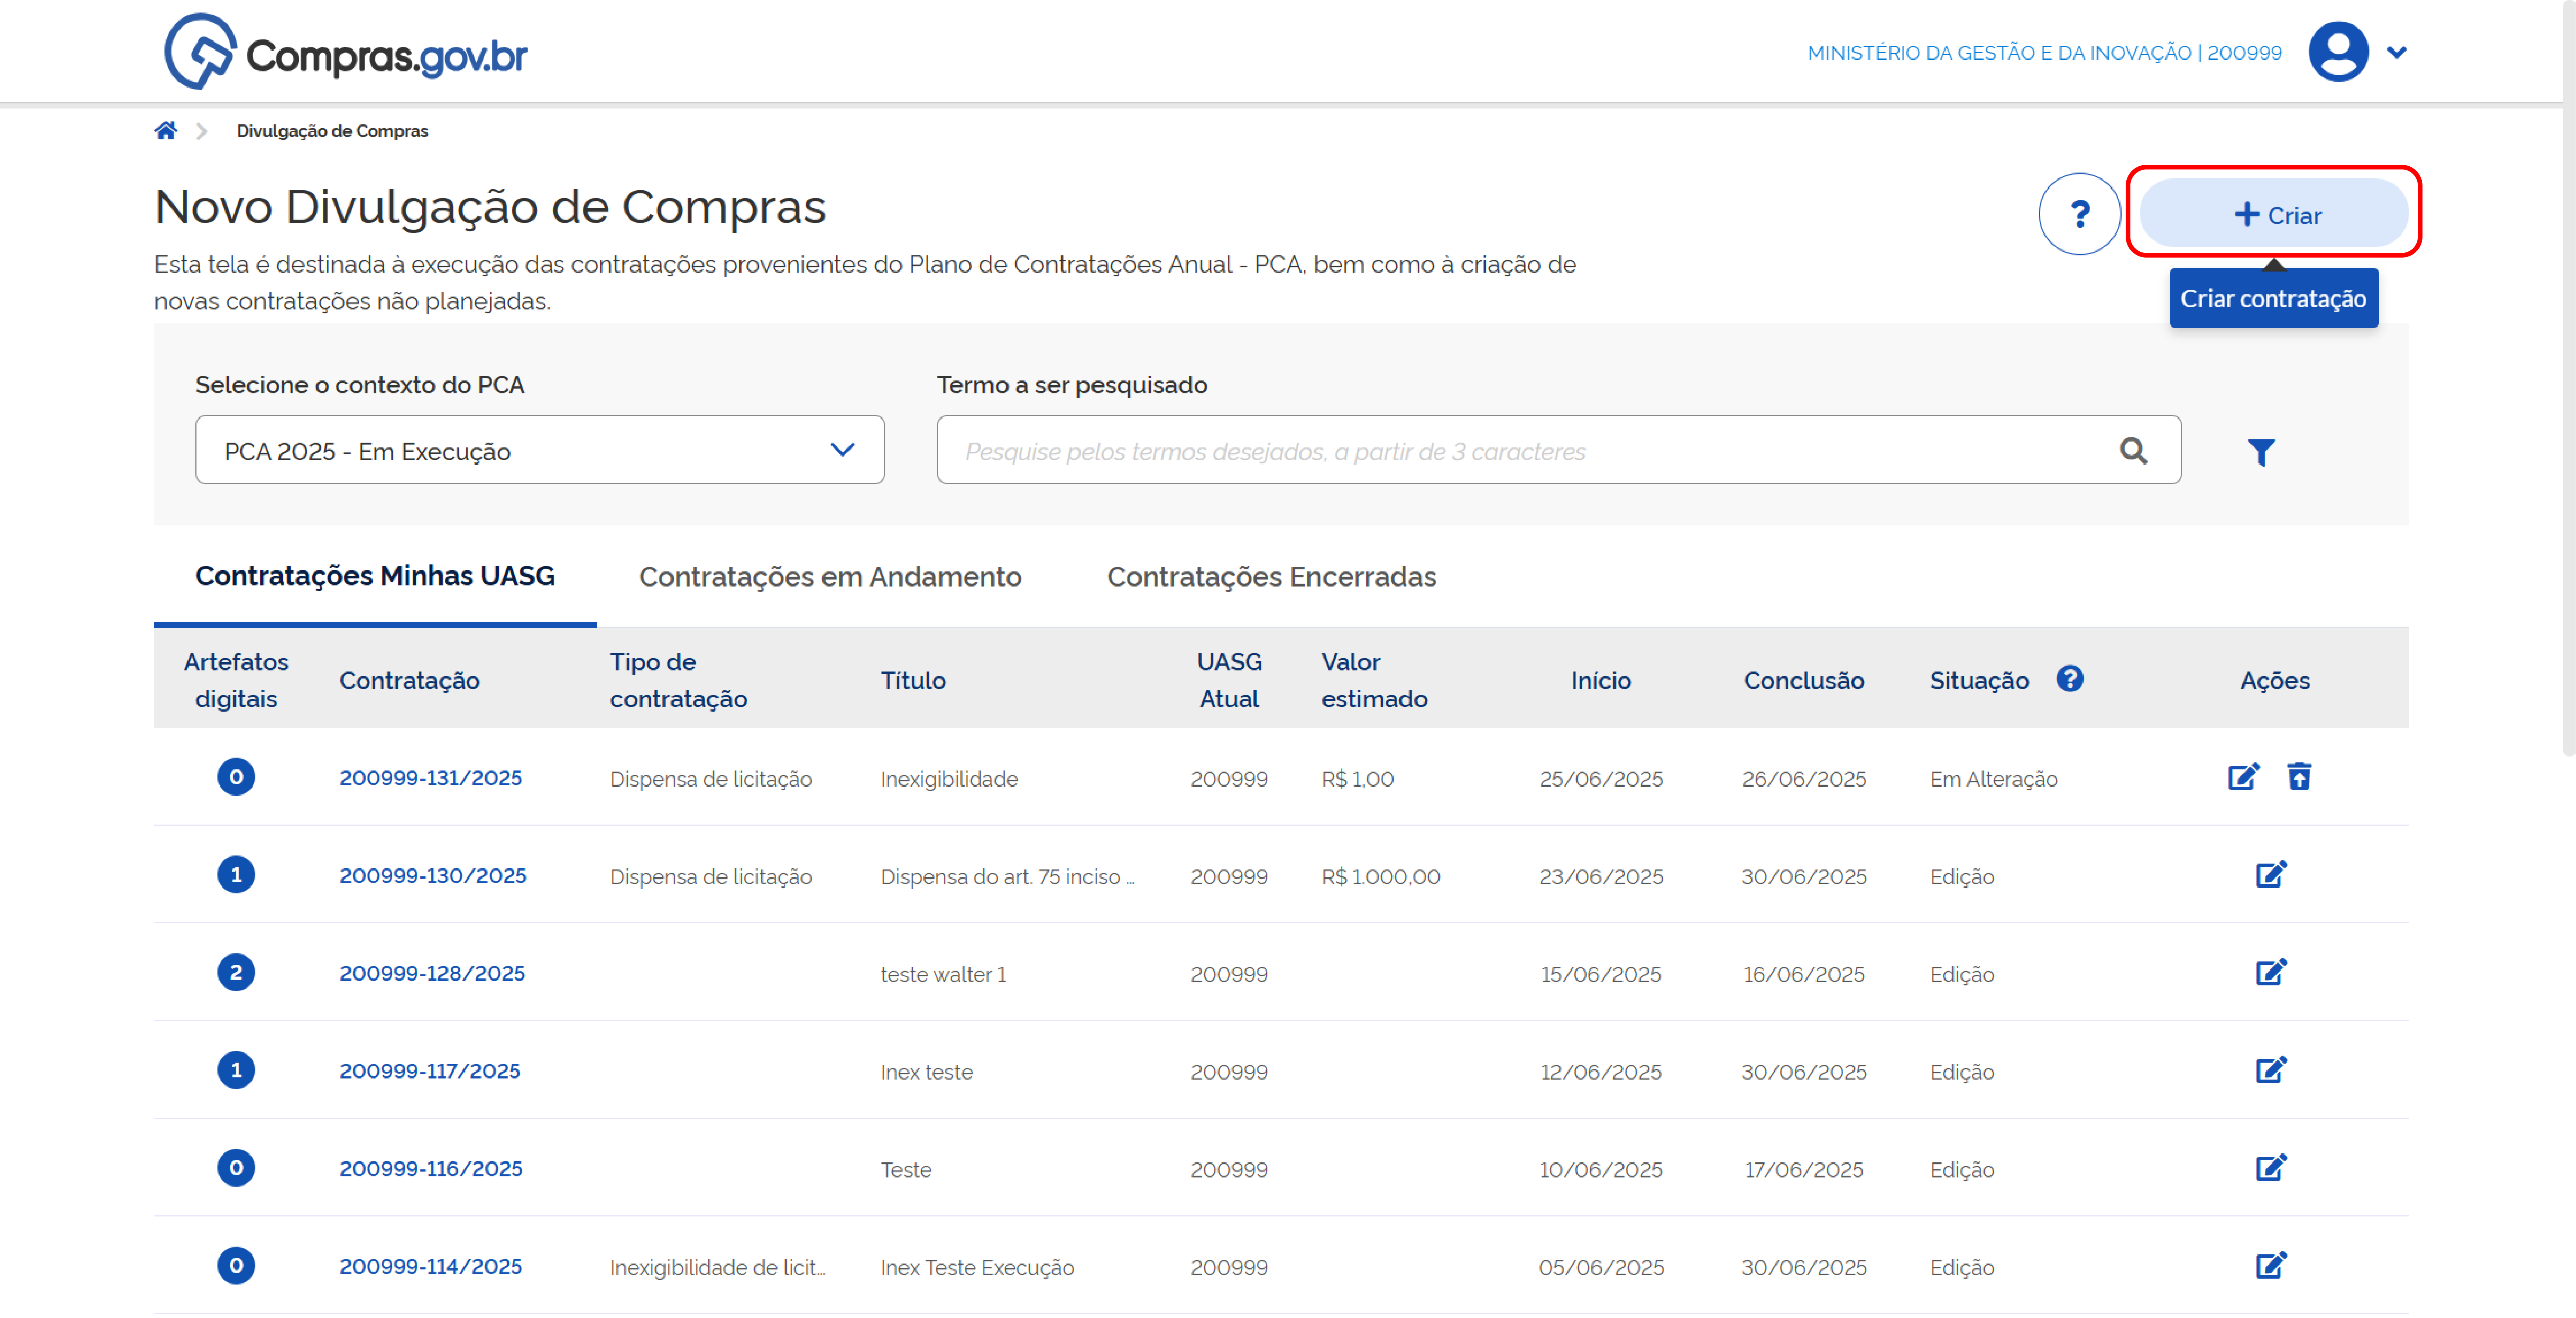This screenshot has width=2576, height=1318.
Task: Open contratação 200999-131/2025 link
Action: click(430, 778)
